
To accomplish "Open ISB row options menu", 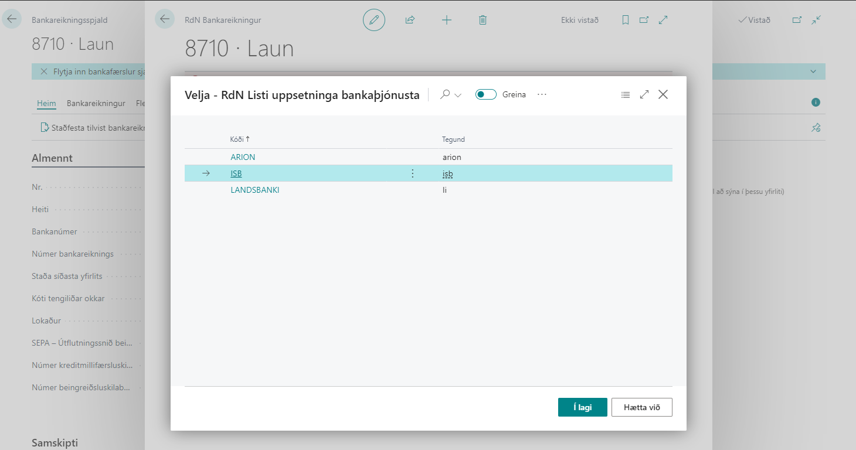I will pyautogui.click(x=412, y=173).
